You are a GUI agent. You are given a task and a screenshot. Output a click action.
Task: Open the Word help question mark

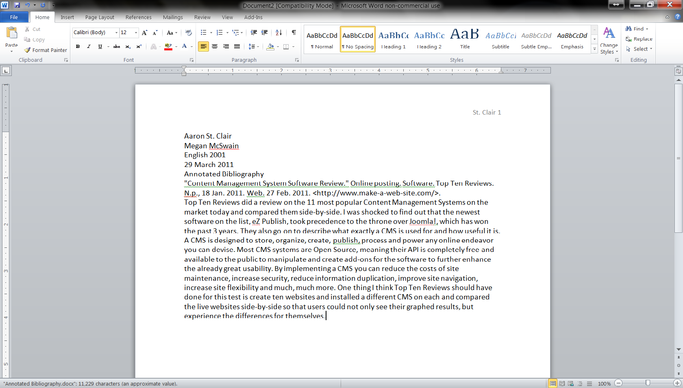click(677, 17)
